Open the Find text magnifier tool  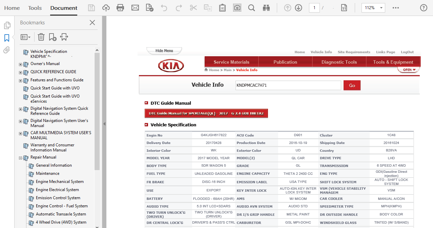coord(251,8)
